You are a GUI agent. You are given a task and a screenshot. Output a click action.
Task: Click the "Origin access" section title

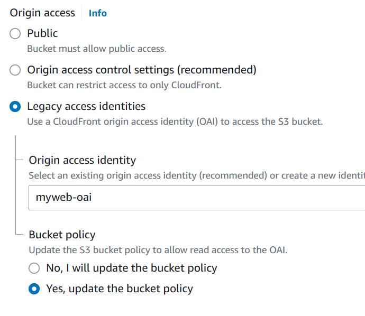pyautogui.click(x=42, y=13)
